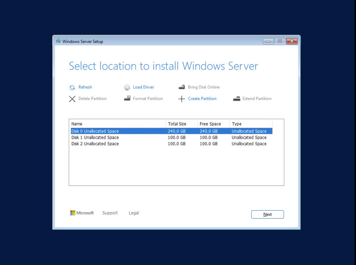Click Disk 2's 100.0 GB free space cell
The width and height of the screenshot is (356, 265).
(x=209, y=144)
